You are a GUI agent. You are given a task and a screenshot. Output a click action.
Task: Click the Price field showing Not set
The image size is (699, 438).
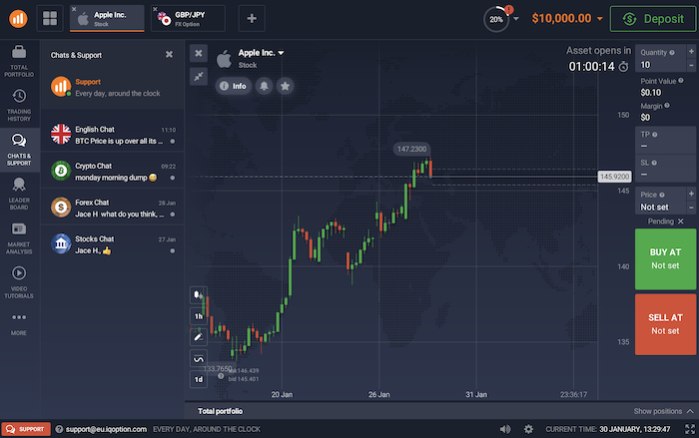click(x=660, y=202)
